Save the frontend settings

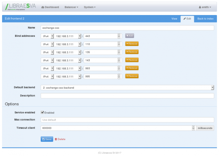pos(47,139)
